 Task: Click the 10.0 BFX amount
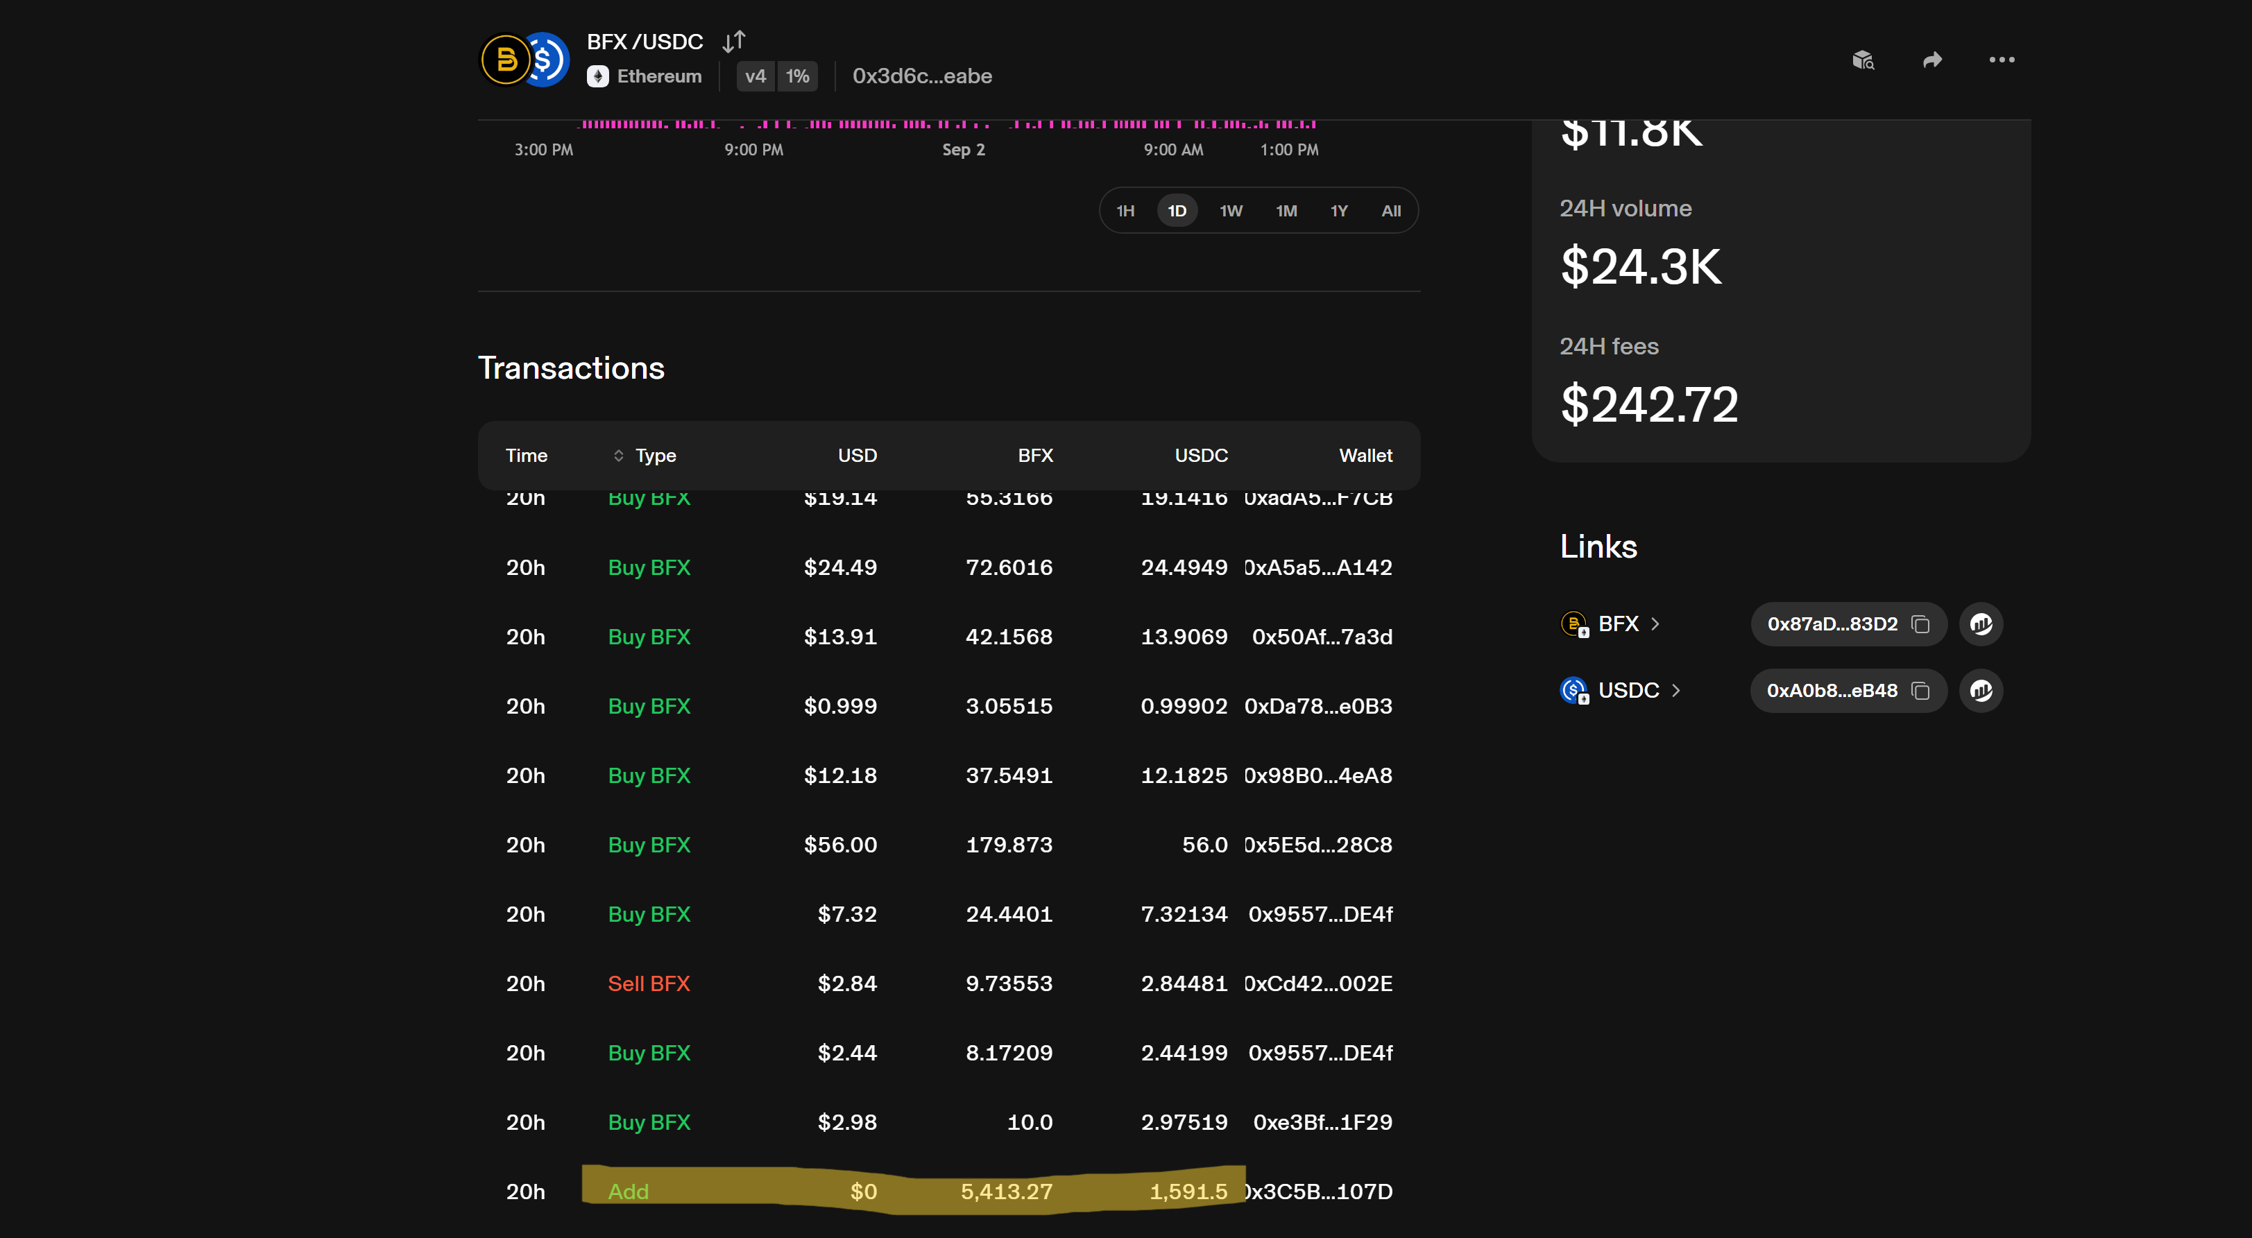pyautogui.click(x=1030, y=1123)
